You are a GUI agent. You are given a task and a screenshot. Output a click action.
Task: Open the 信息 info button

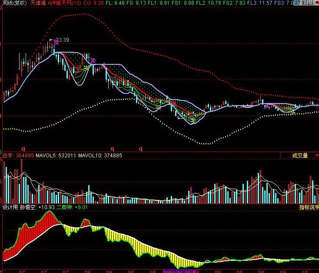307,3
